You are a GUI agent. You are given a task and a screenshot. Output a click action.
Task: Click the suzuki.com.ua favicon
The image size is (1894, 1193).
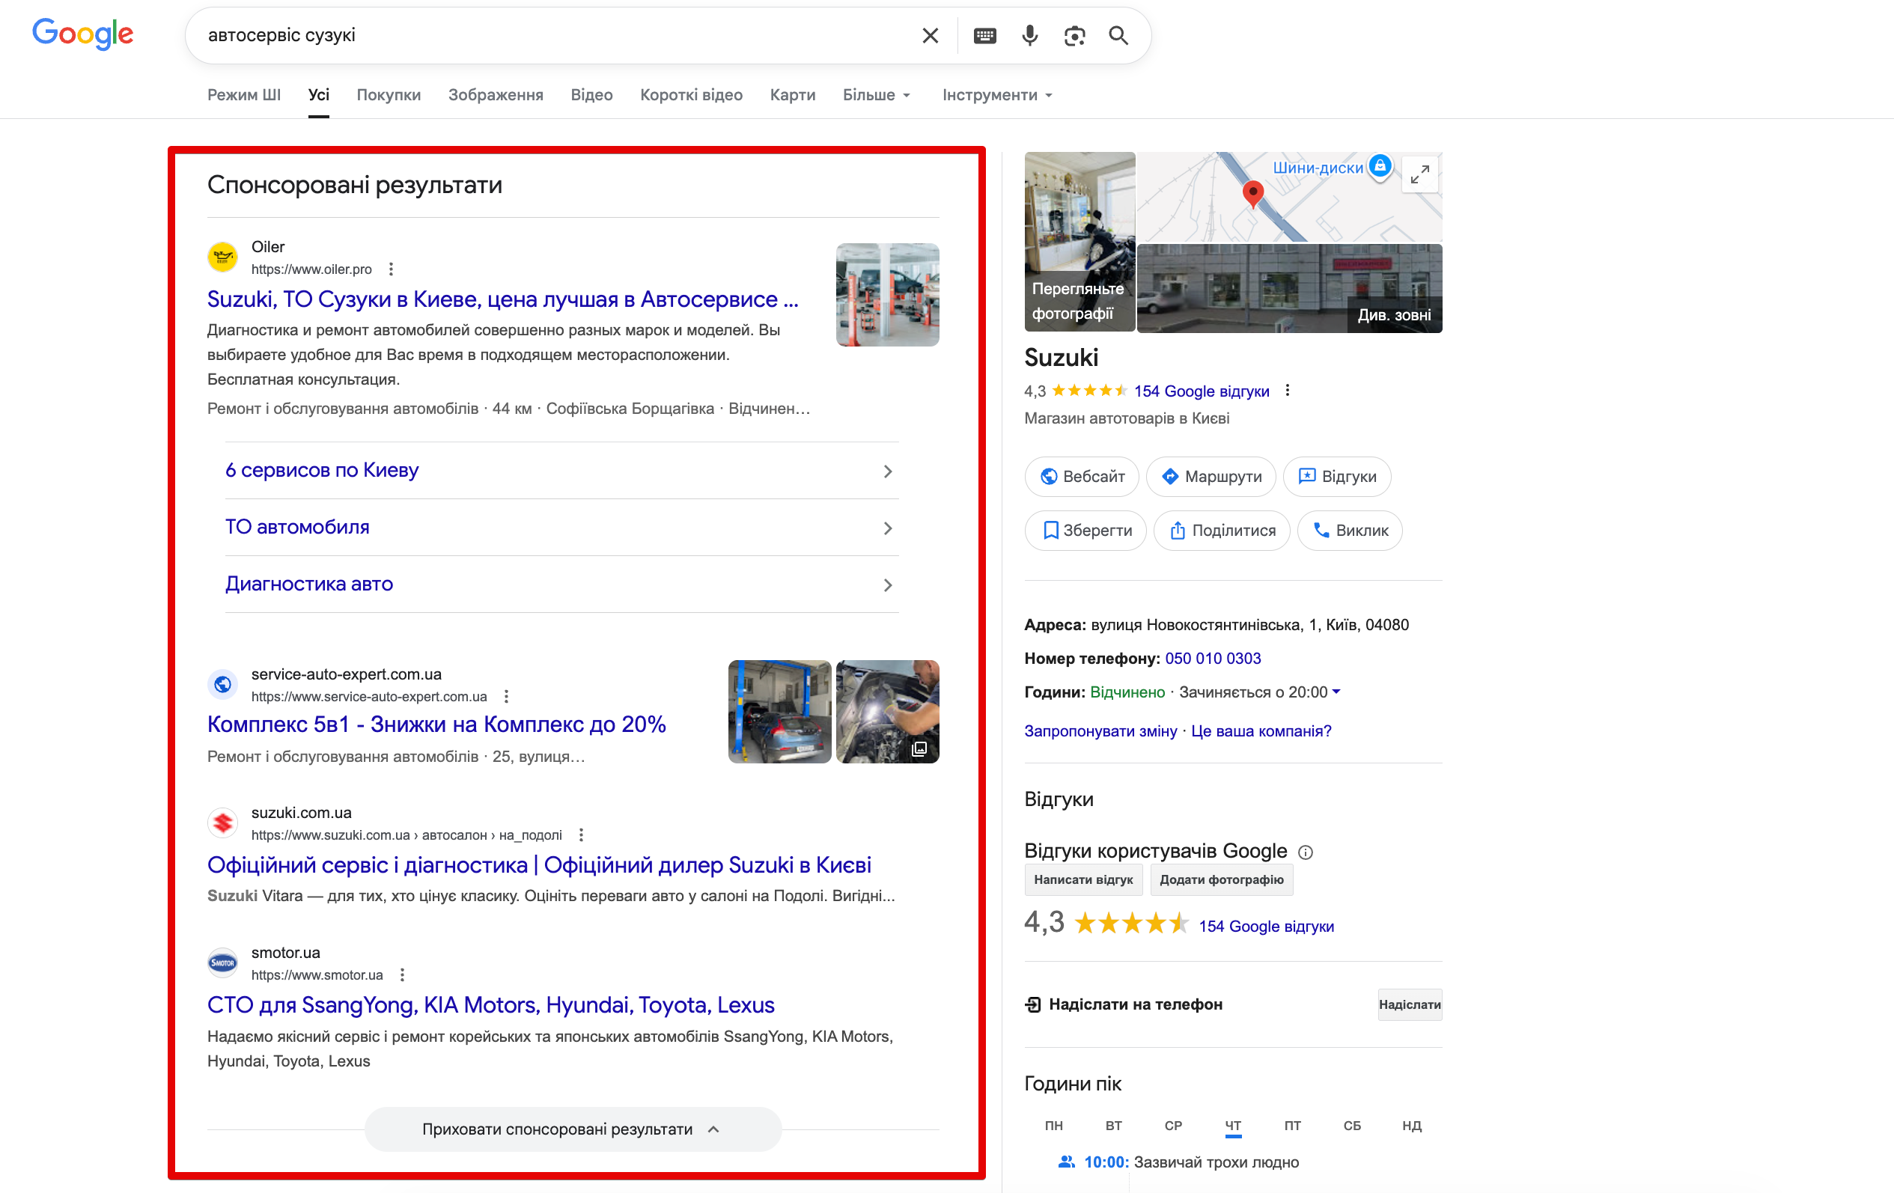222,823
